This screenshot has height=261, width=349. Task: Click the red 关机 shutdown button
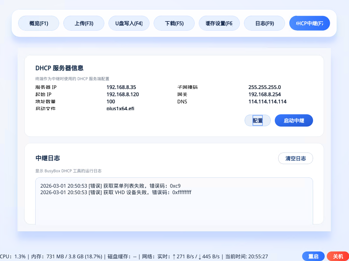point(338,257)
